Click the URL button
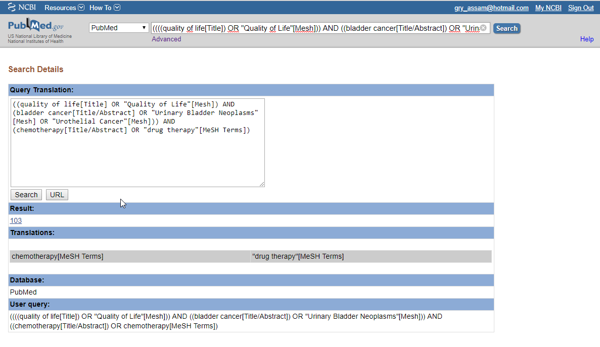 pos(57,195)
